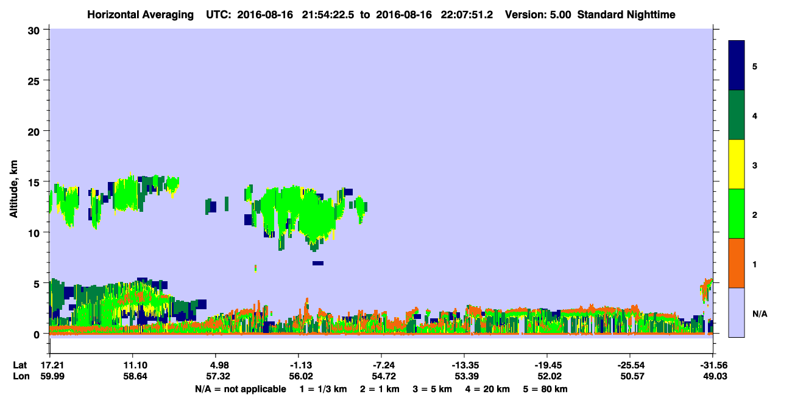Click longitude value 57.32
The width and height of the screenshot is (792, 406).
219,377
